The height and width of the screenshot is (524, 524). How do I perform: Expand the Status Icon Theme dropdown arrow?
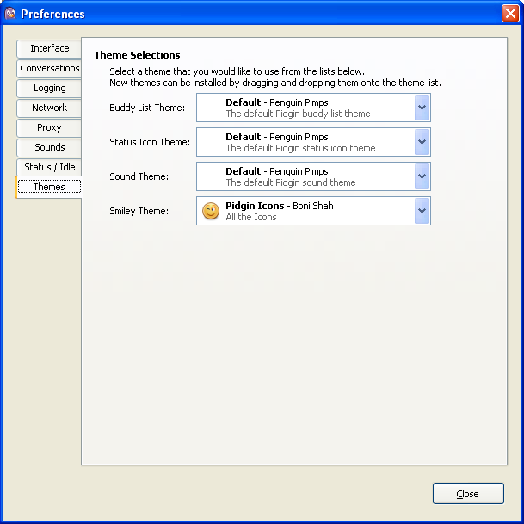pyautogui.click(x=422, y=142)
